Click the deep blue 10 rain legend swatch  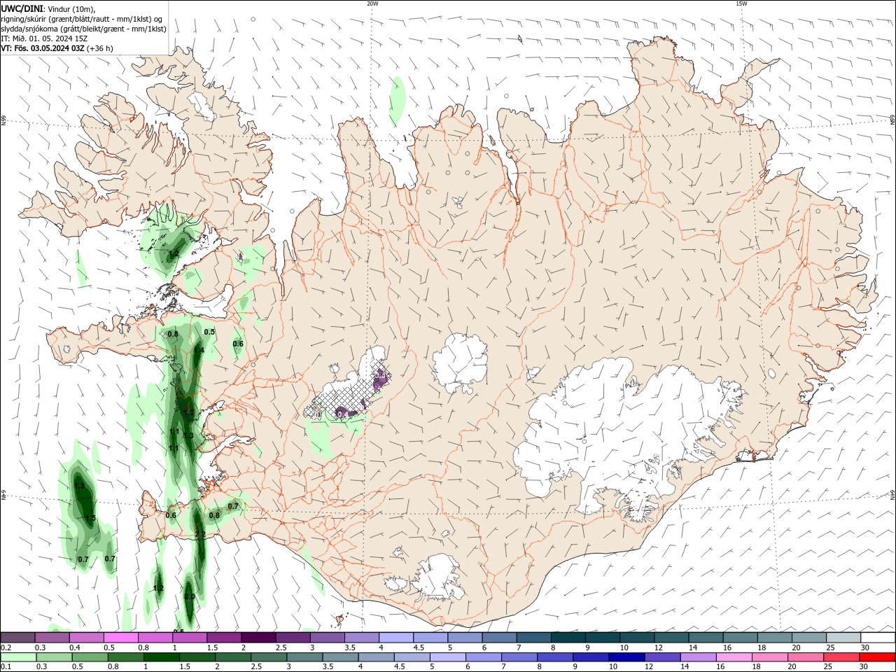(627, 657)
